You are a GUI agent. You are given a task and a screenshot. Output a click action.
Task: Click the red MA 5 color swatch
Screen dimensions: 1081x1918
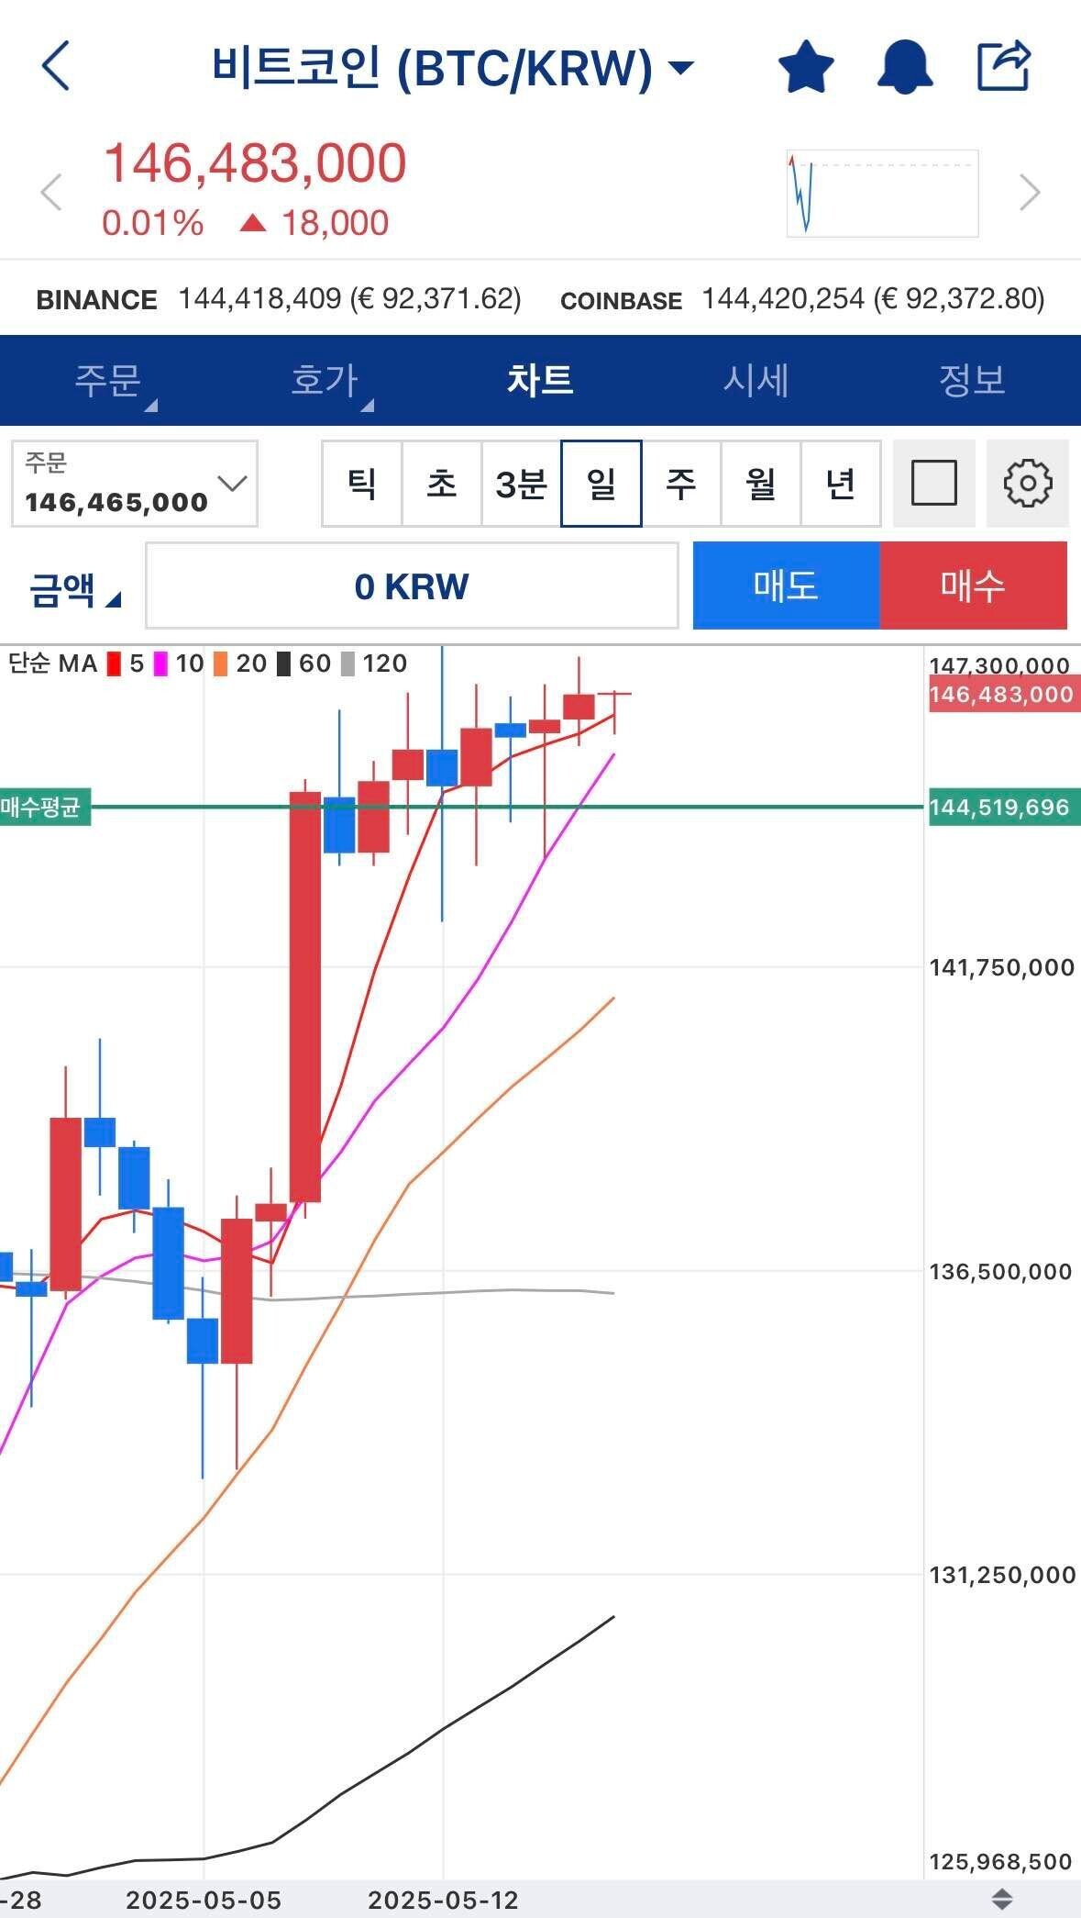[x=114, y=663]
